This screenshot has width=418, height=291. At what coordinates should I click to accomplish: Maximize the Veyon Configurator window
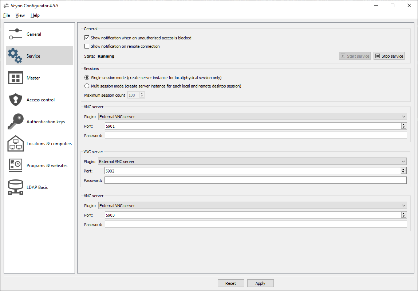(393, 5)
